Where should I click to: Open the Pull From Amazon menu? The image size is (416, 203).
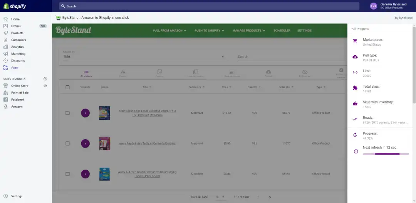[169, 30]
